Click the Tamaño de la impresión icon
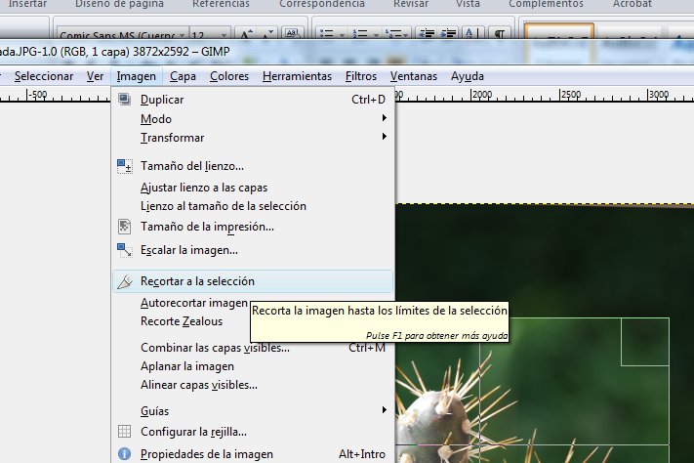This screenshot has width=694, height=463. tap(124, 227)
